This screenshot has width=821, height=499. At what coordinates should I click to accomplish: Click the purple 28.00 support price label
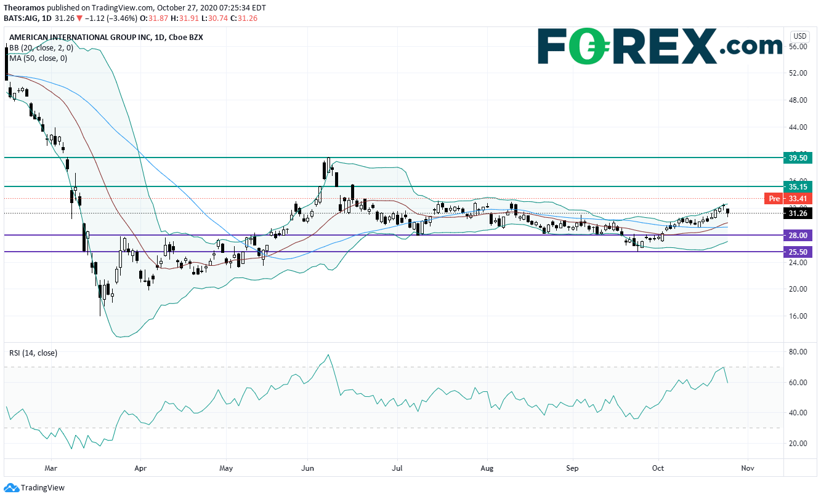(x=797, y=235)
